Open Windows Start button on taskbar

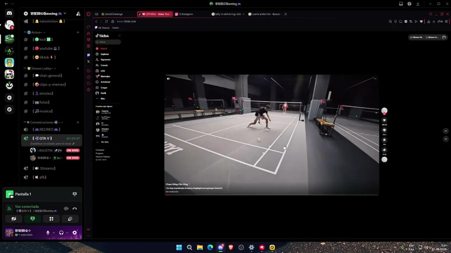179,247
